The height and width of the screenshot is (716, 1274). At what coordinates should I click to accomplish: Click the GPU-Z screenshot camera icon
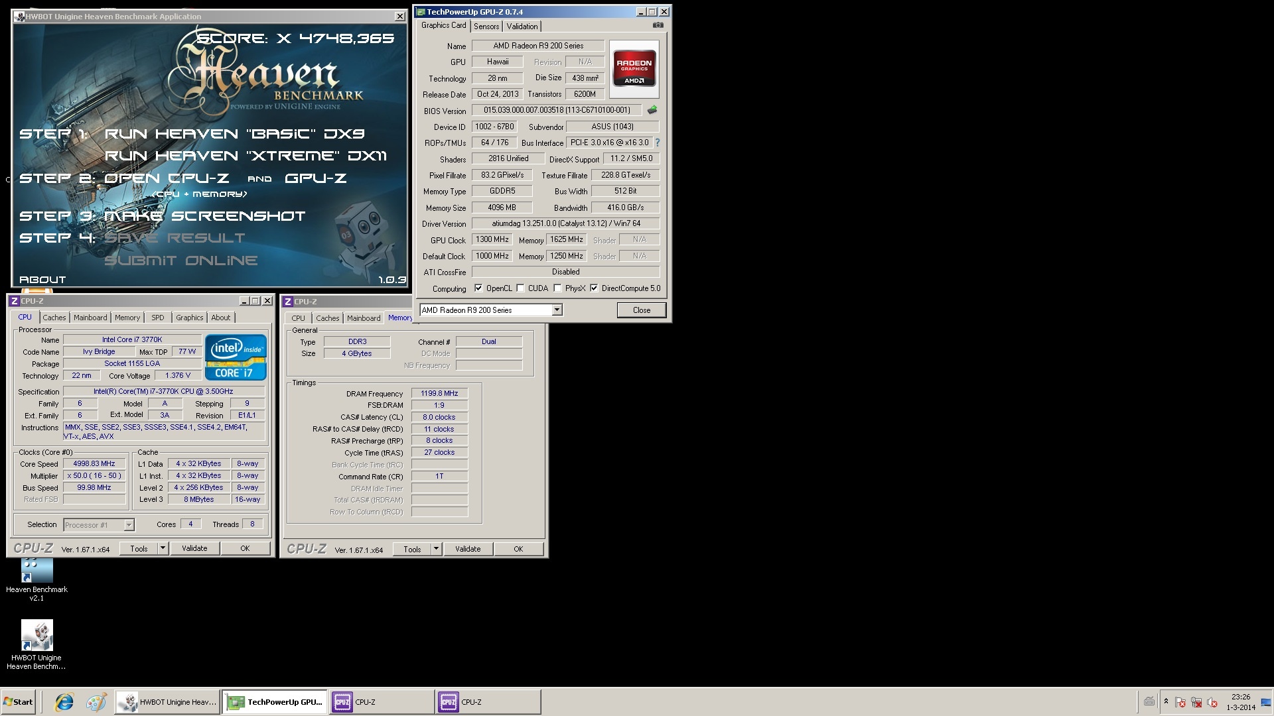[x=658, y=25]
